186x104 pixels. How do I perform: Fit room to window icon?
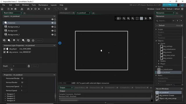pyautogui.click(x=137, y=18)
